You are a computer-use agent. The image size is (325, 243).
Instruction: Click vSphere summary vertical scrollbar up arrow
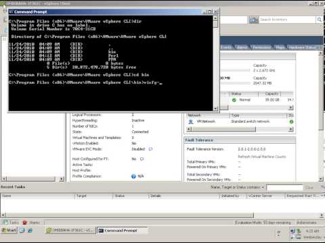pyautogui.click(x=321, y=53)
